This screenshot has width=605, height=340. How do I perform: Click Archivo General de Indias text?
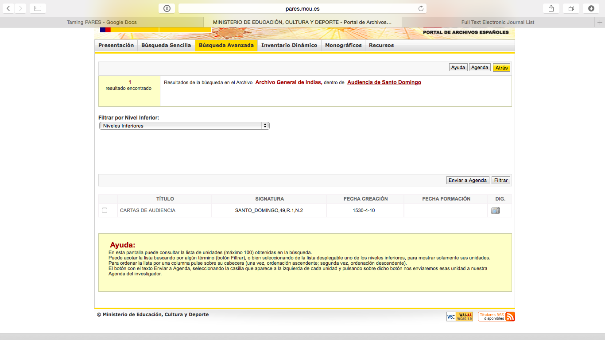(289, 82)
